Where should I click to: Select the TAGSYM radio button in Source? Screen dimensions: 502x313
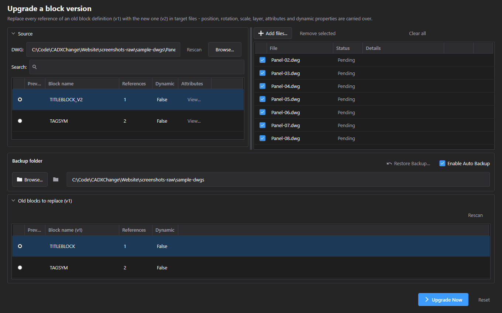pyautogui.click(x=20, y=121)
